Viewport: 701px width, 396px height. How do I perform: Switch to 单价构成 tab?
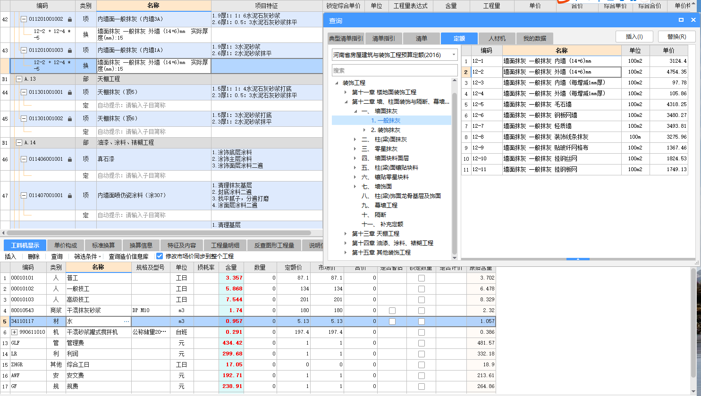click(66, 245)
